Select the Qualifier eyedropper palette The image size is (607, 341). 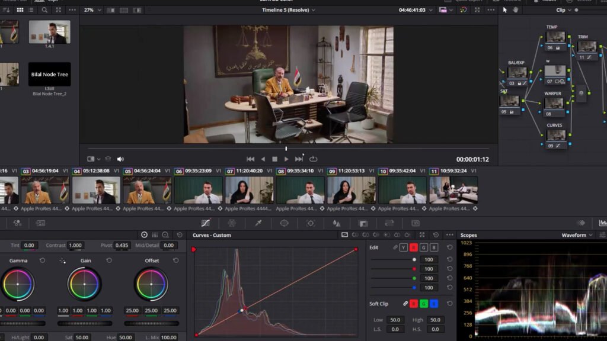(x=258, y=223)
